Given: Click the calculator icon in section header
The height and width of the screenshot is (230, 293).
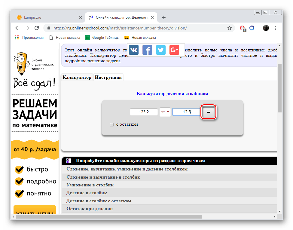Looking at the screenshot, I should (x=69, y=161).
